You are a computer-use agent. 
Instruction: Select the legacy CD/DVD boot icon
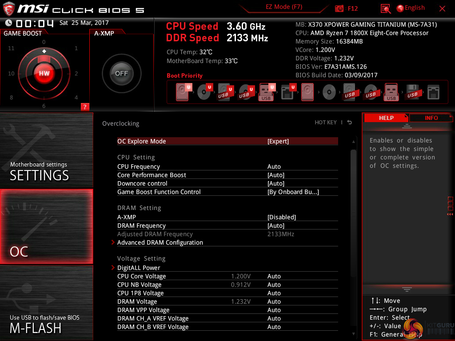point(329,92)
